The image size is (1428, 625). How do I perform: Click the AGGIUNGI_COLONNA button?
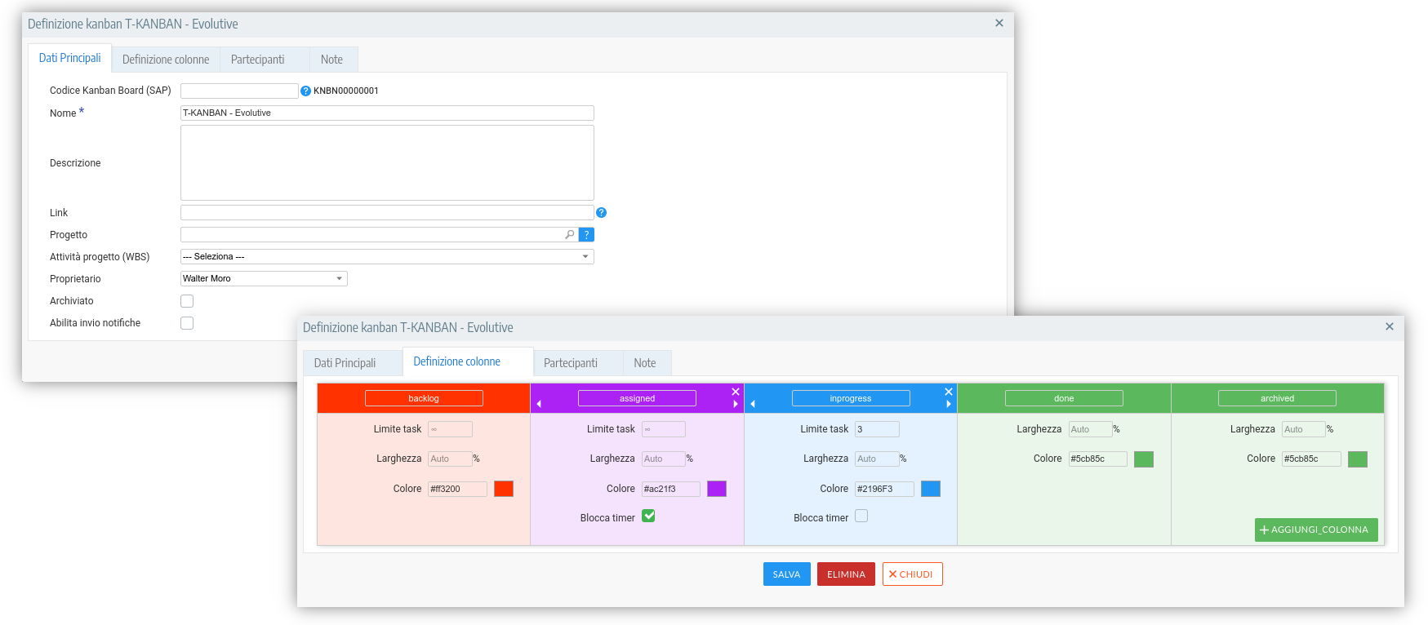(1315, 530)
